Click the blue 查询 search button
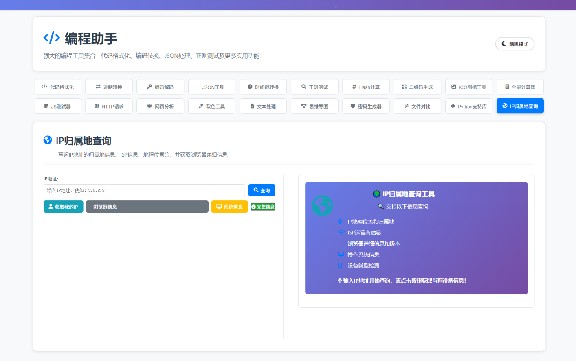 click(x=262, y=190)
